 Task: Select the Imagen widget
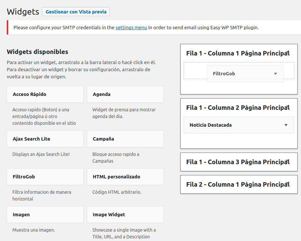pyautogui.click(x=45, y=214)
